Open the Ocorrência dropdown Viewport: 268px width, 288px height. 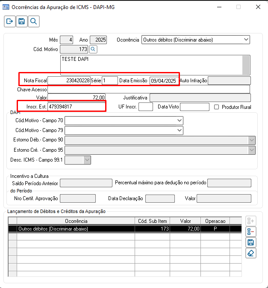[196, 40]
